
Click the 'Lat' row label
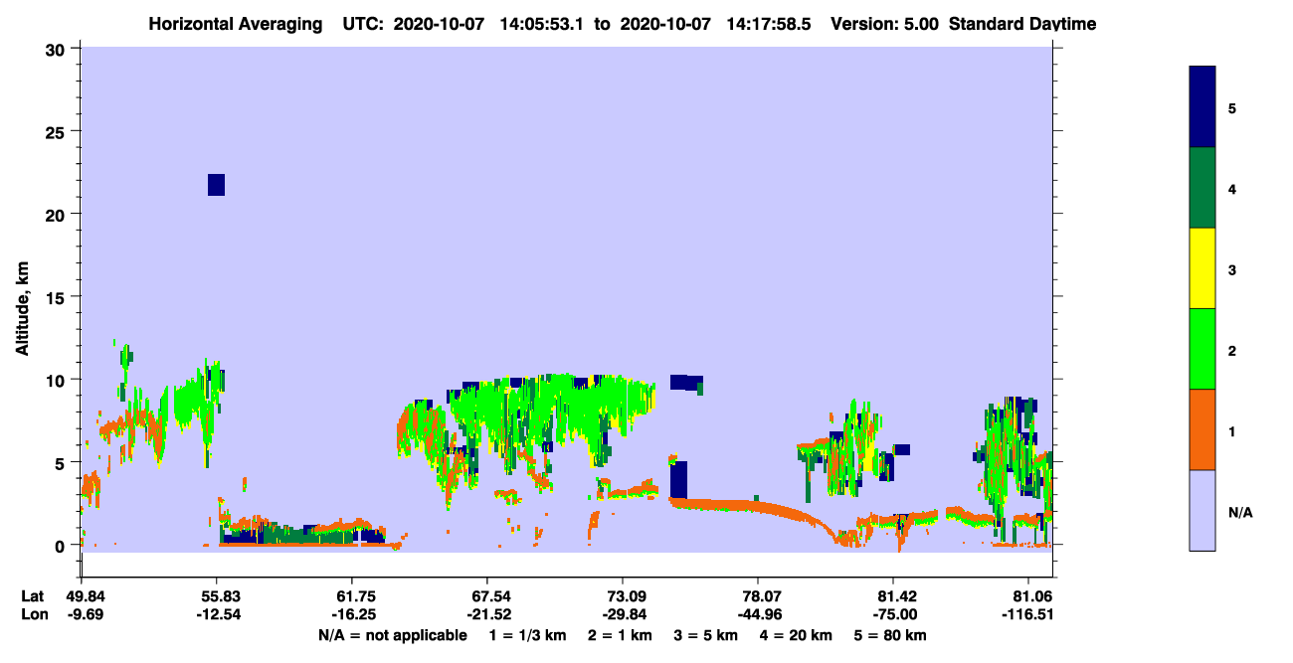[x=32, y=595]
